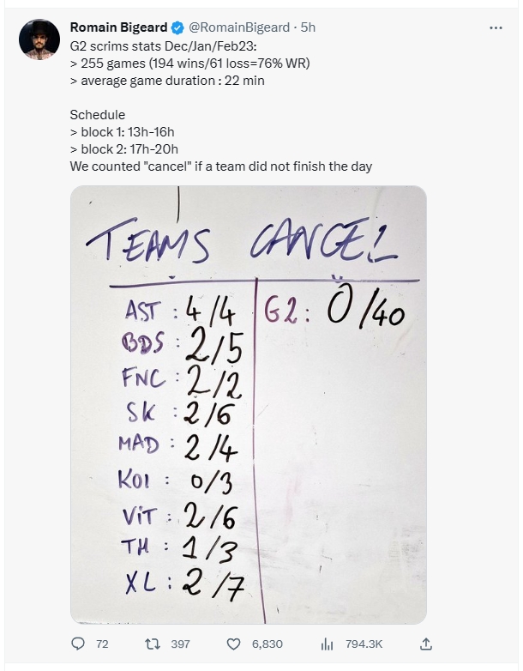
Task: Click the 794.3K views count
Action: (364, 644)
